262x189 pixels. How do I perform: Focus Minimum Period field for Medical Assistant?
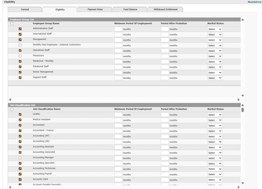118,120
